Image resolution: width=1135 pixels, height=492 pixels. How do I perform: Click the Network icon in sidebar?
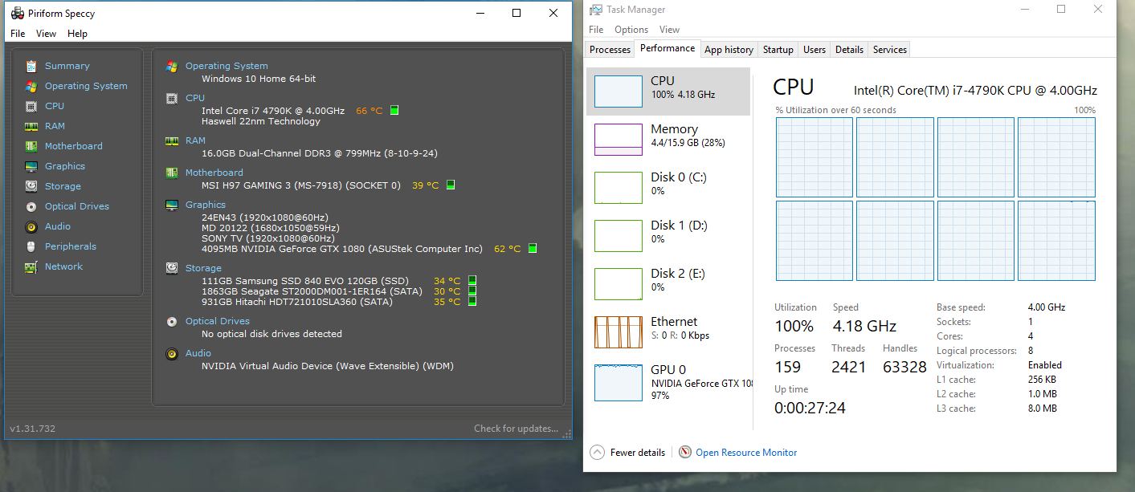click(31, 266)
